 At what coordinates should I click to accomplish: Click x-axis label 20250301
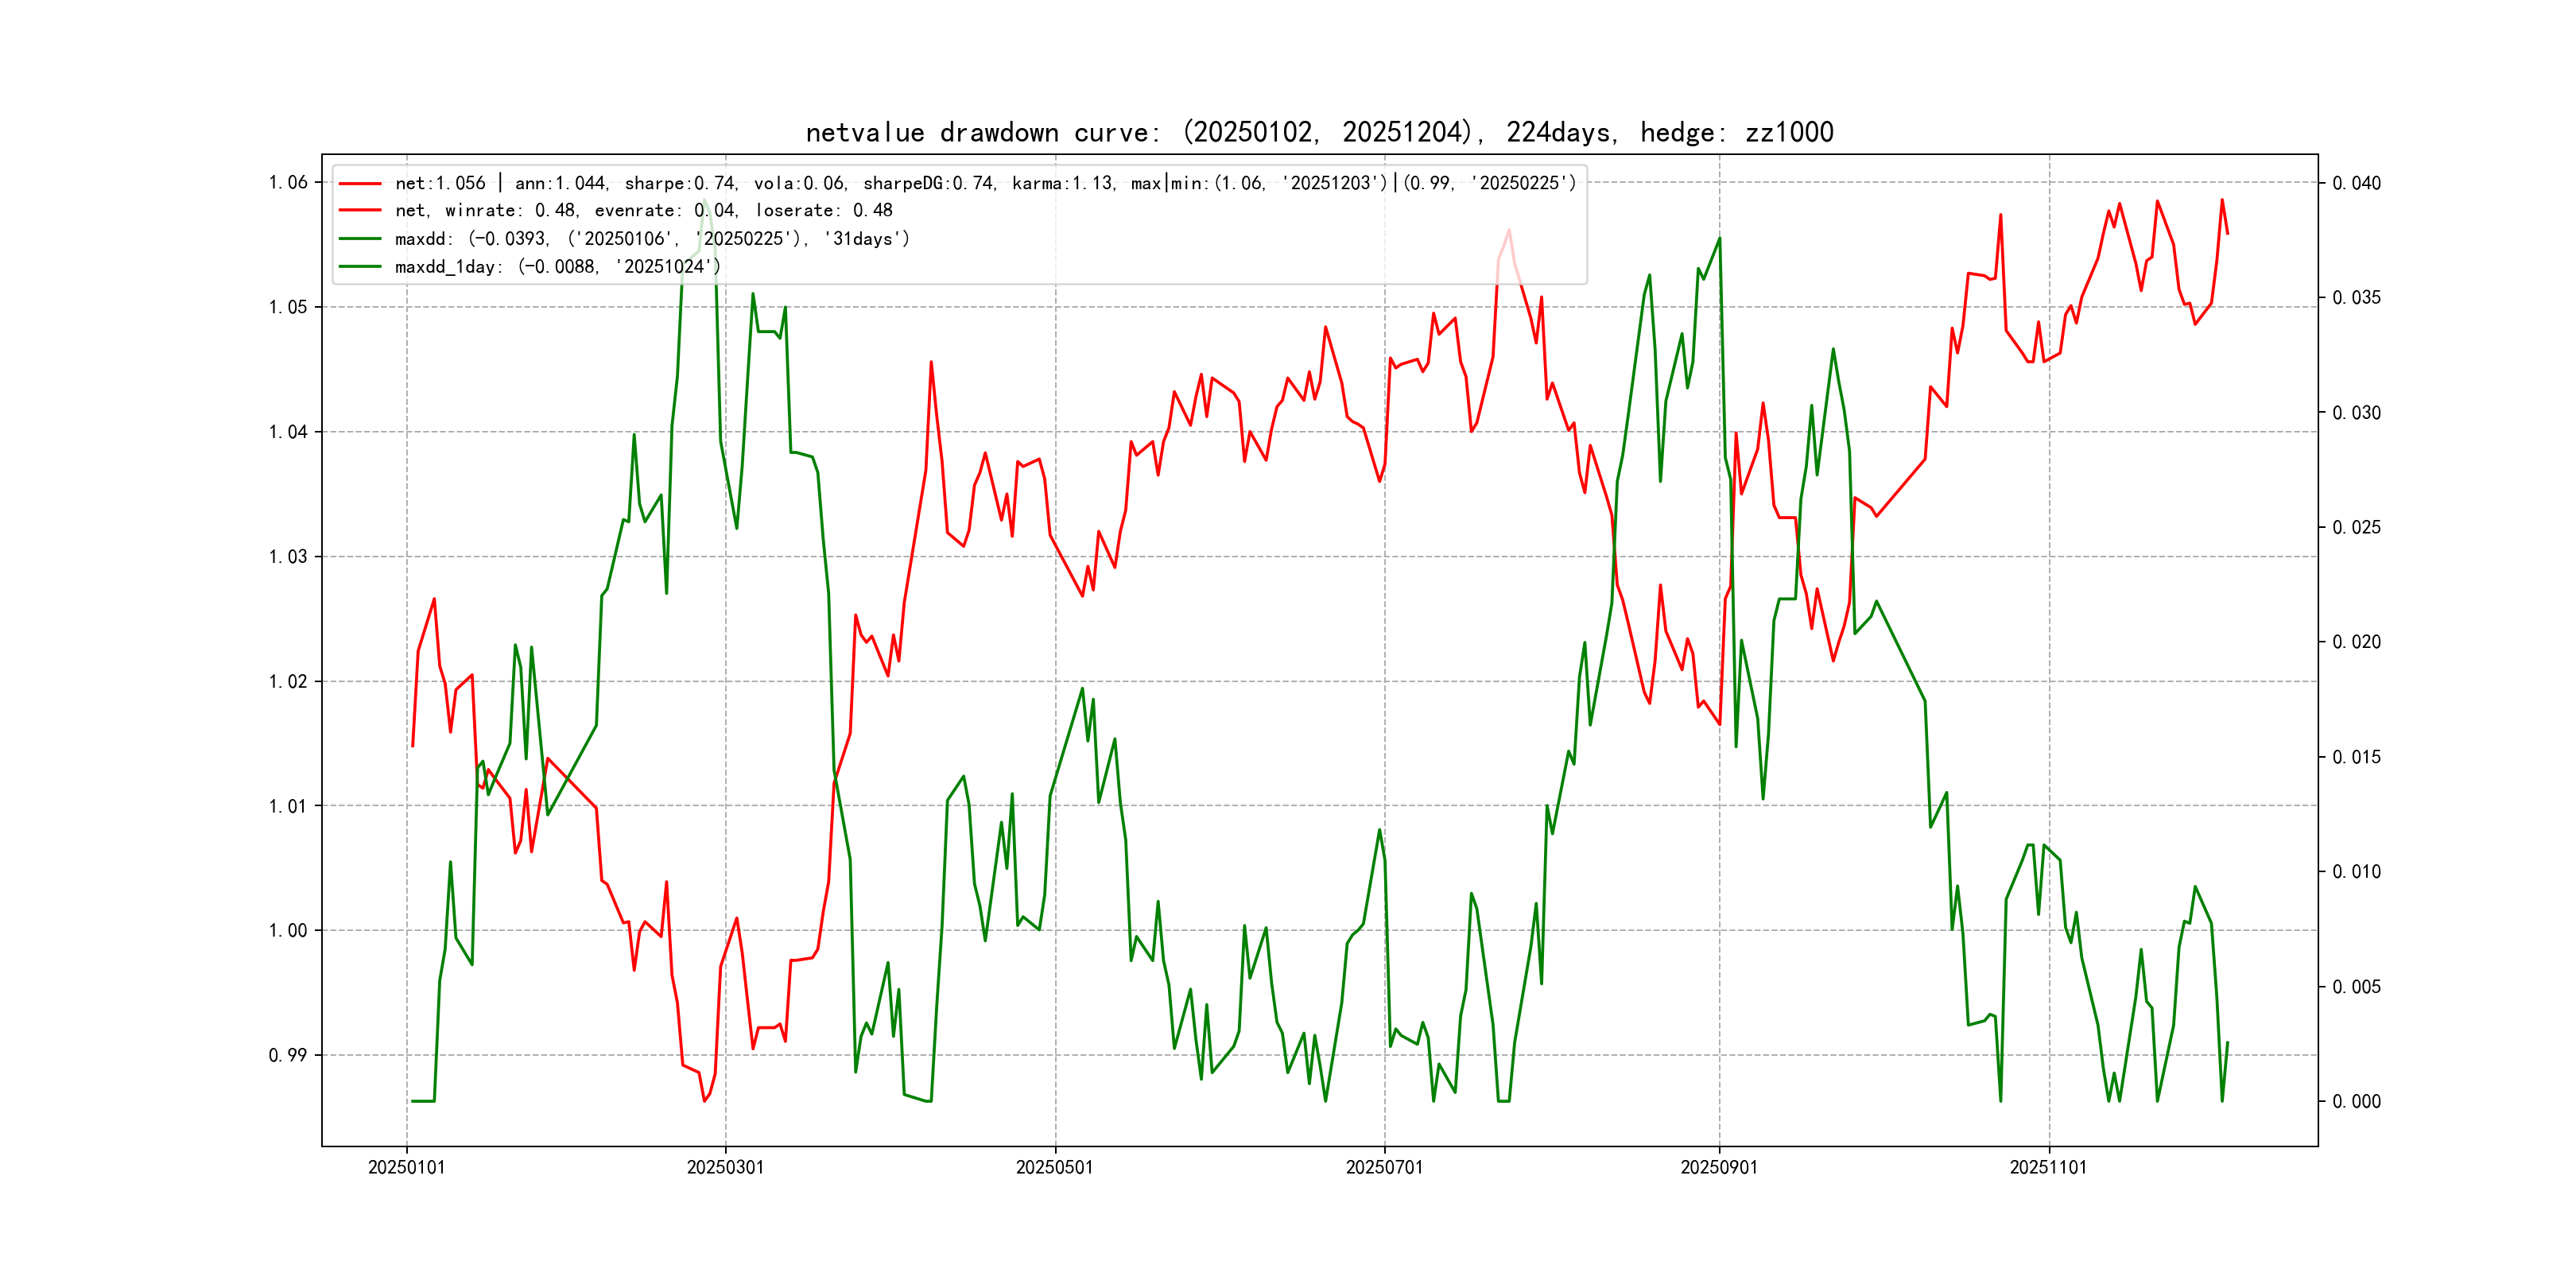click(x=725, y=1167)
